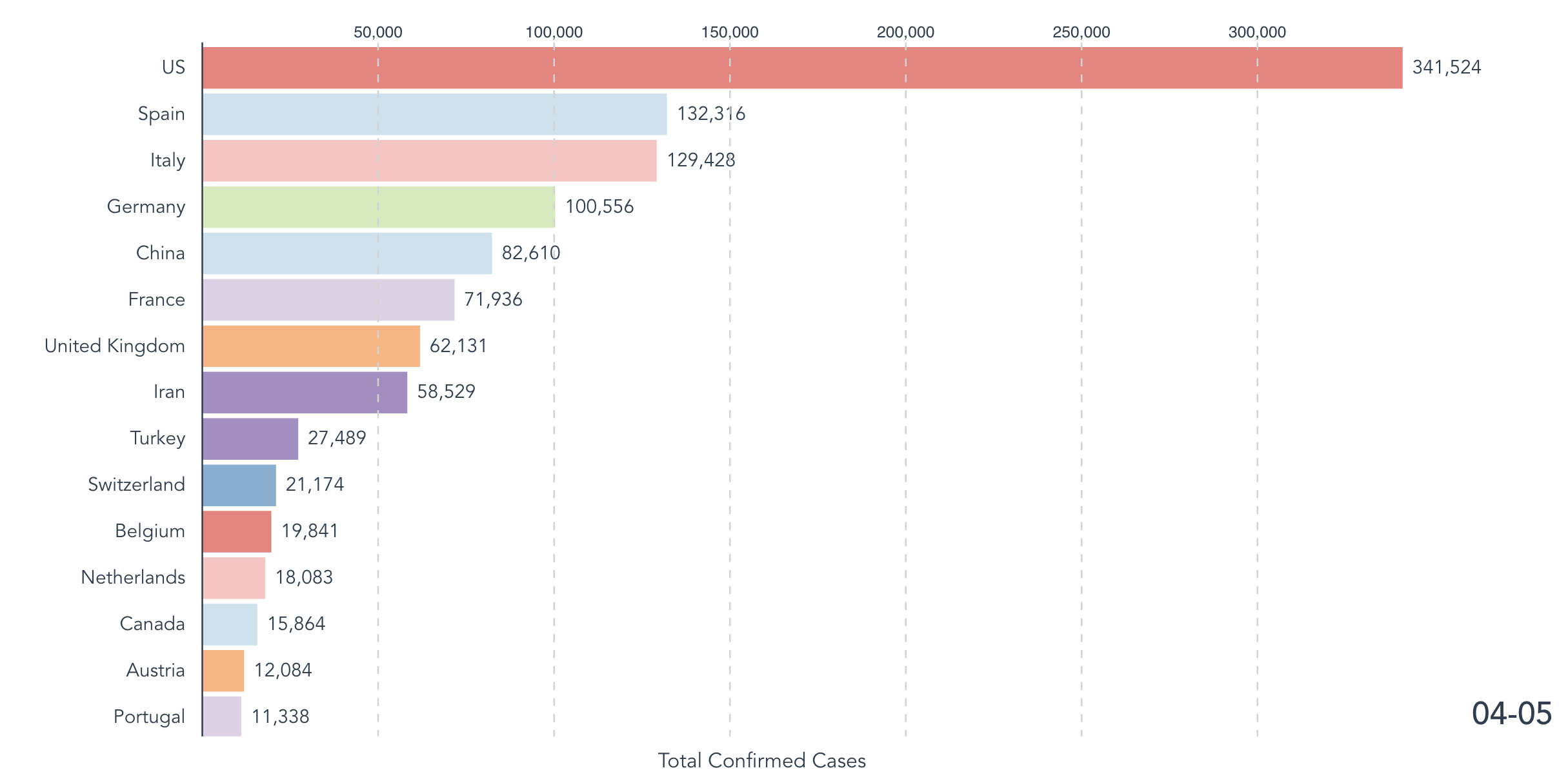Click the 'Portugal' country label

[x=150, y=717]
